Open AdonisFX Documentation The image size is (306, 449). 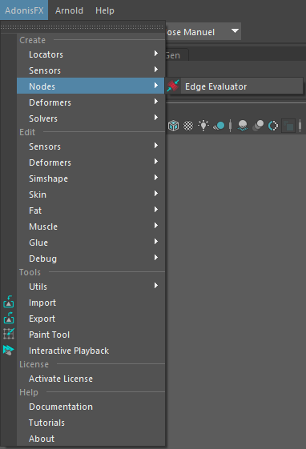point(91,407)
